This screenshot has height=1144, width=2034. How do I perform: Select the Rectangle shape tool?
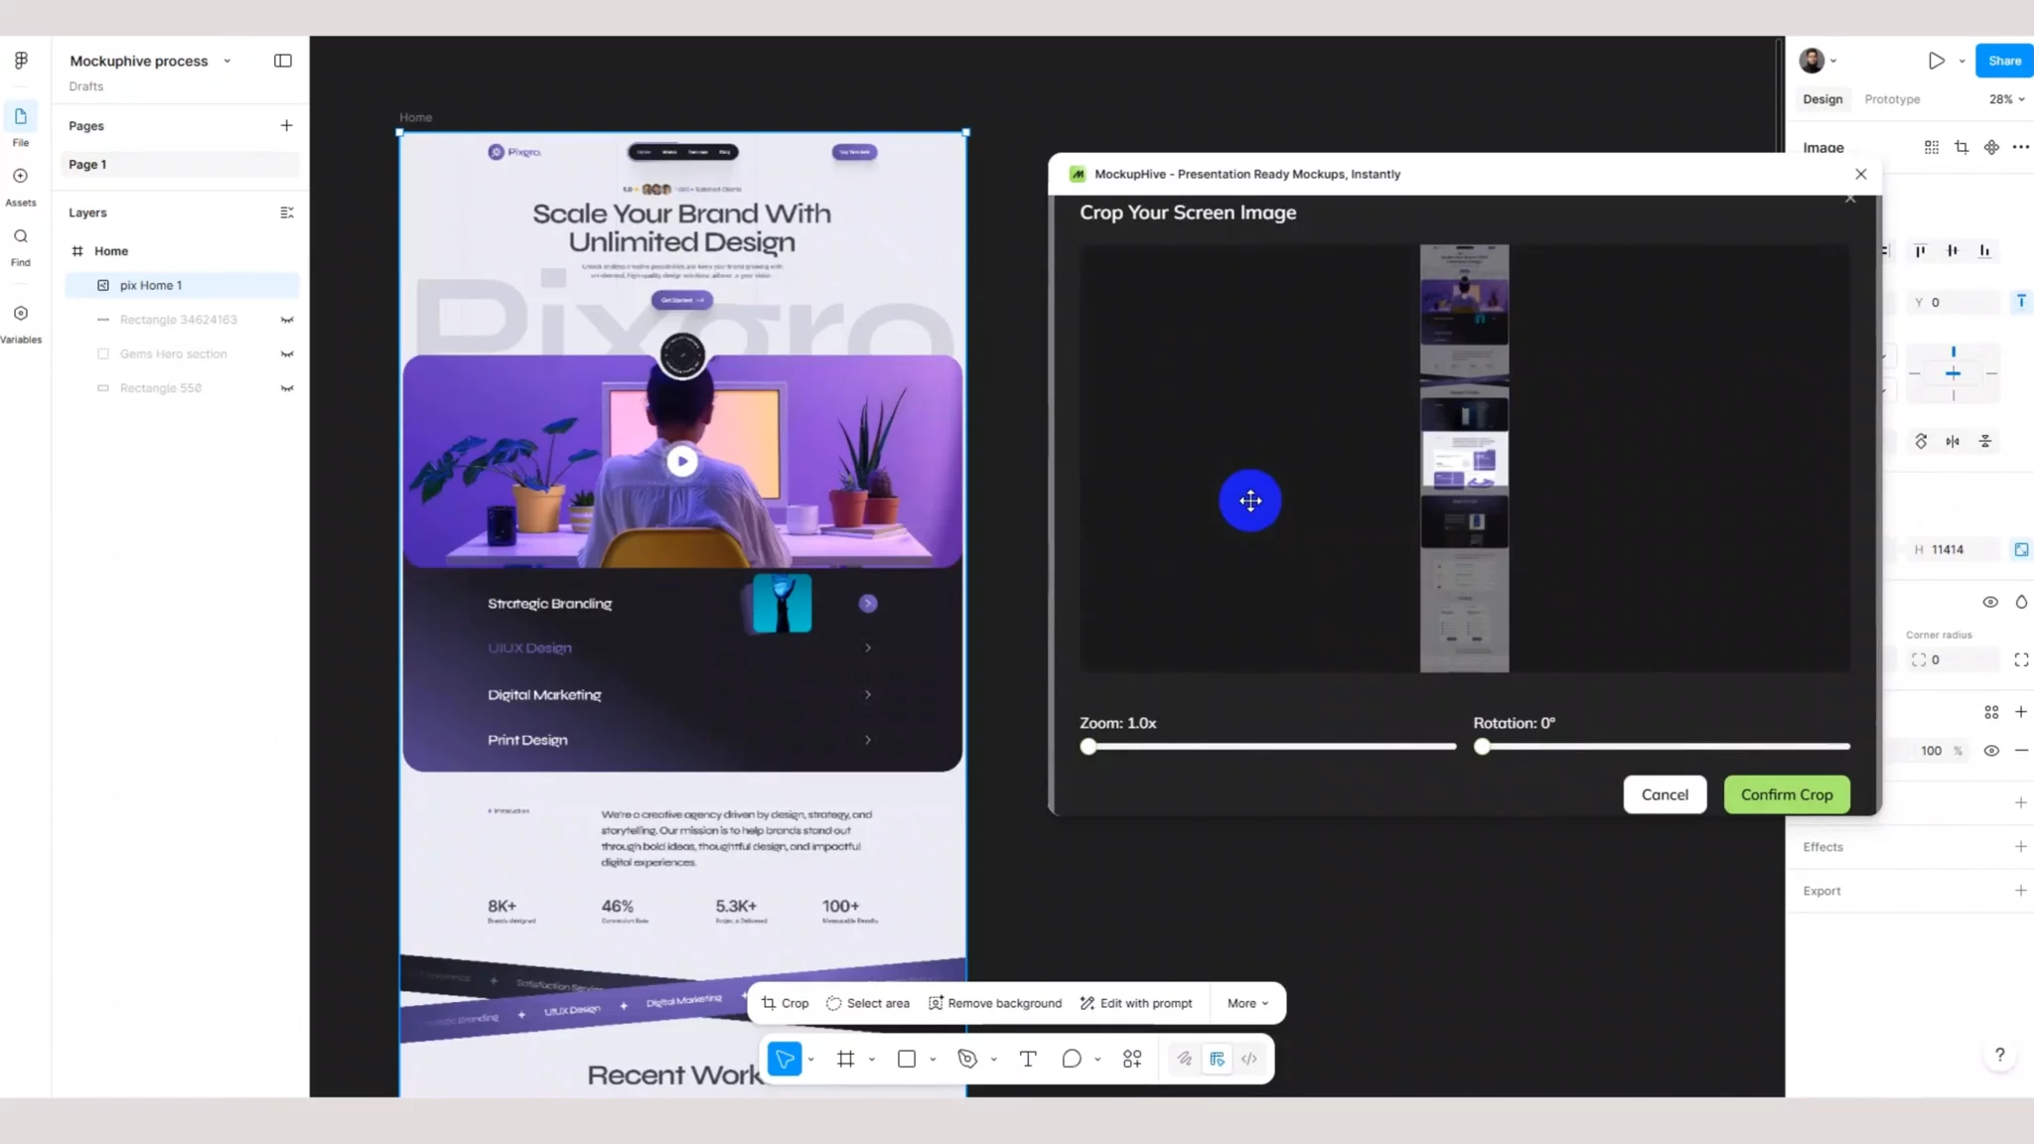(x=905, y=1059)
